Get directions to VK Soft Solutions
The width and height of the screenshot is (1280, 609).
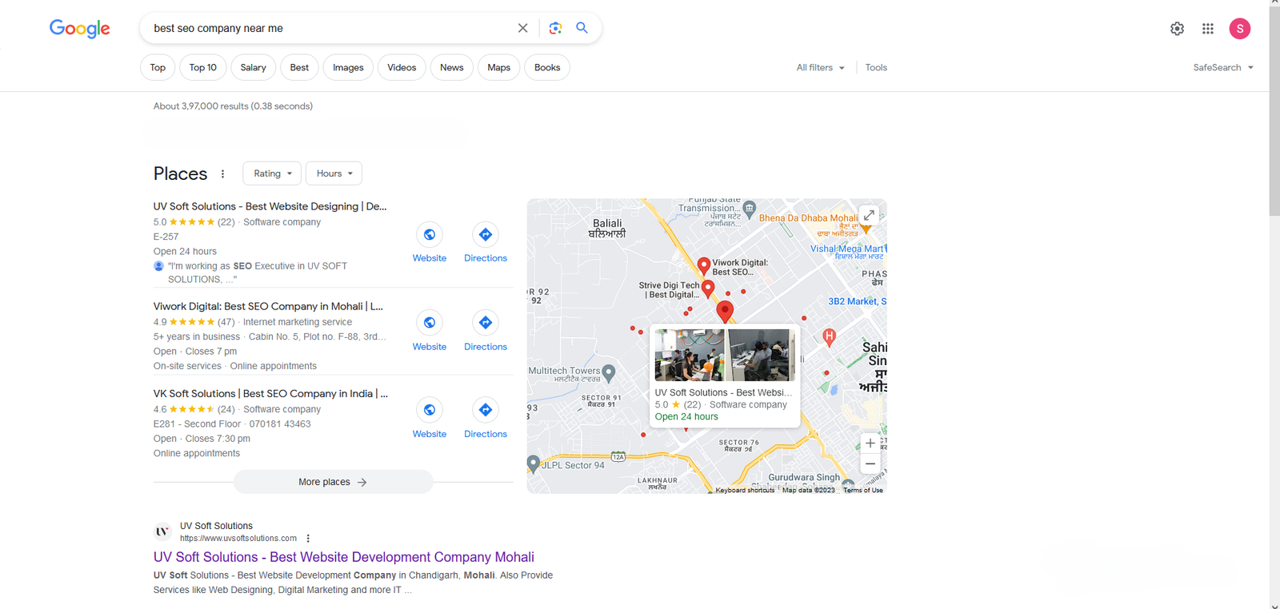[486, 410]
